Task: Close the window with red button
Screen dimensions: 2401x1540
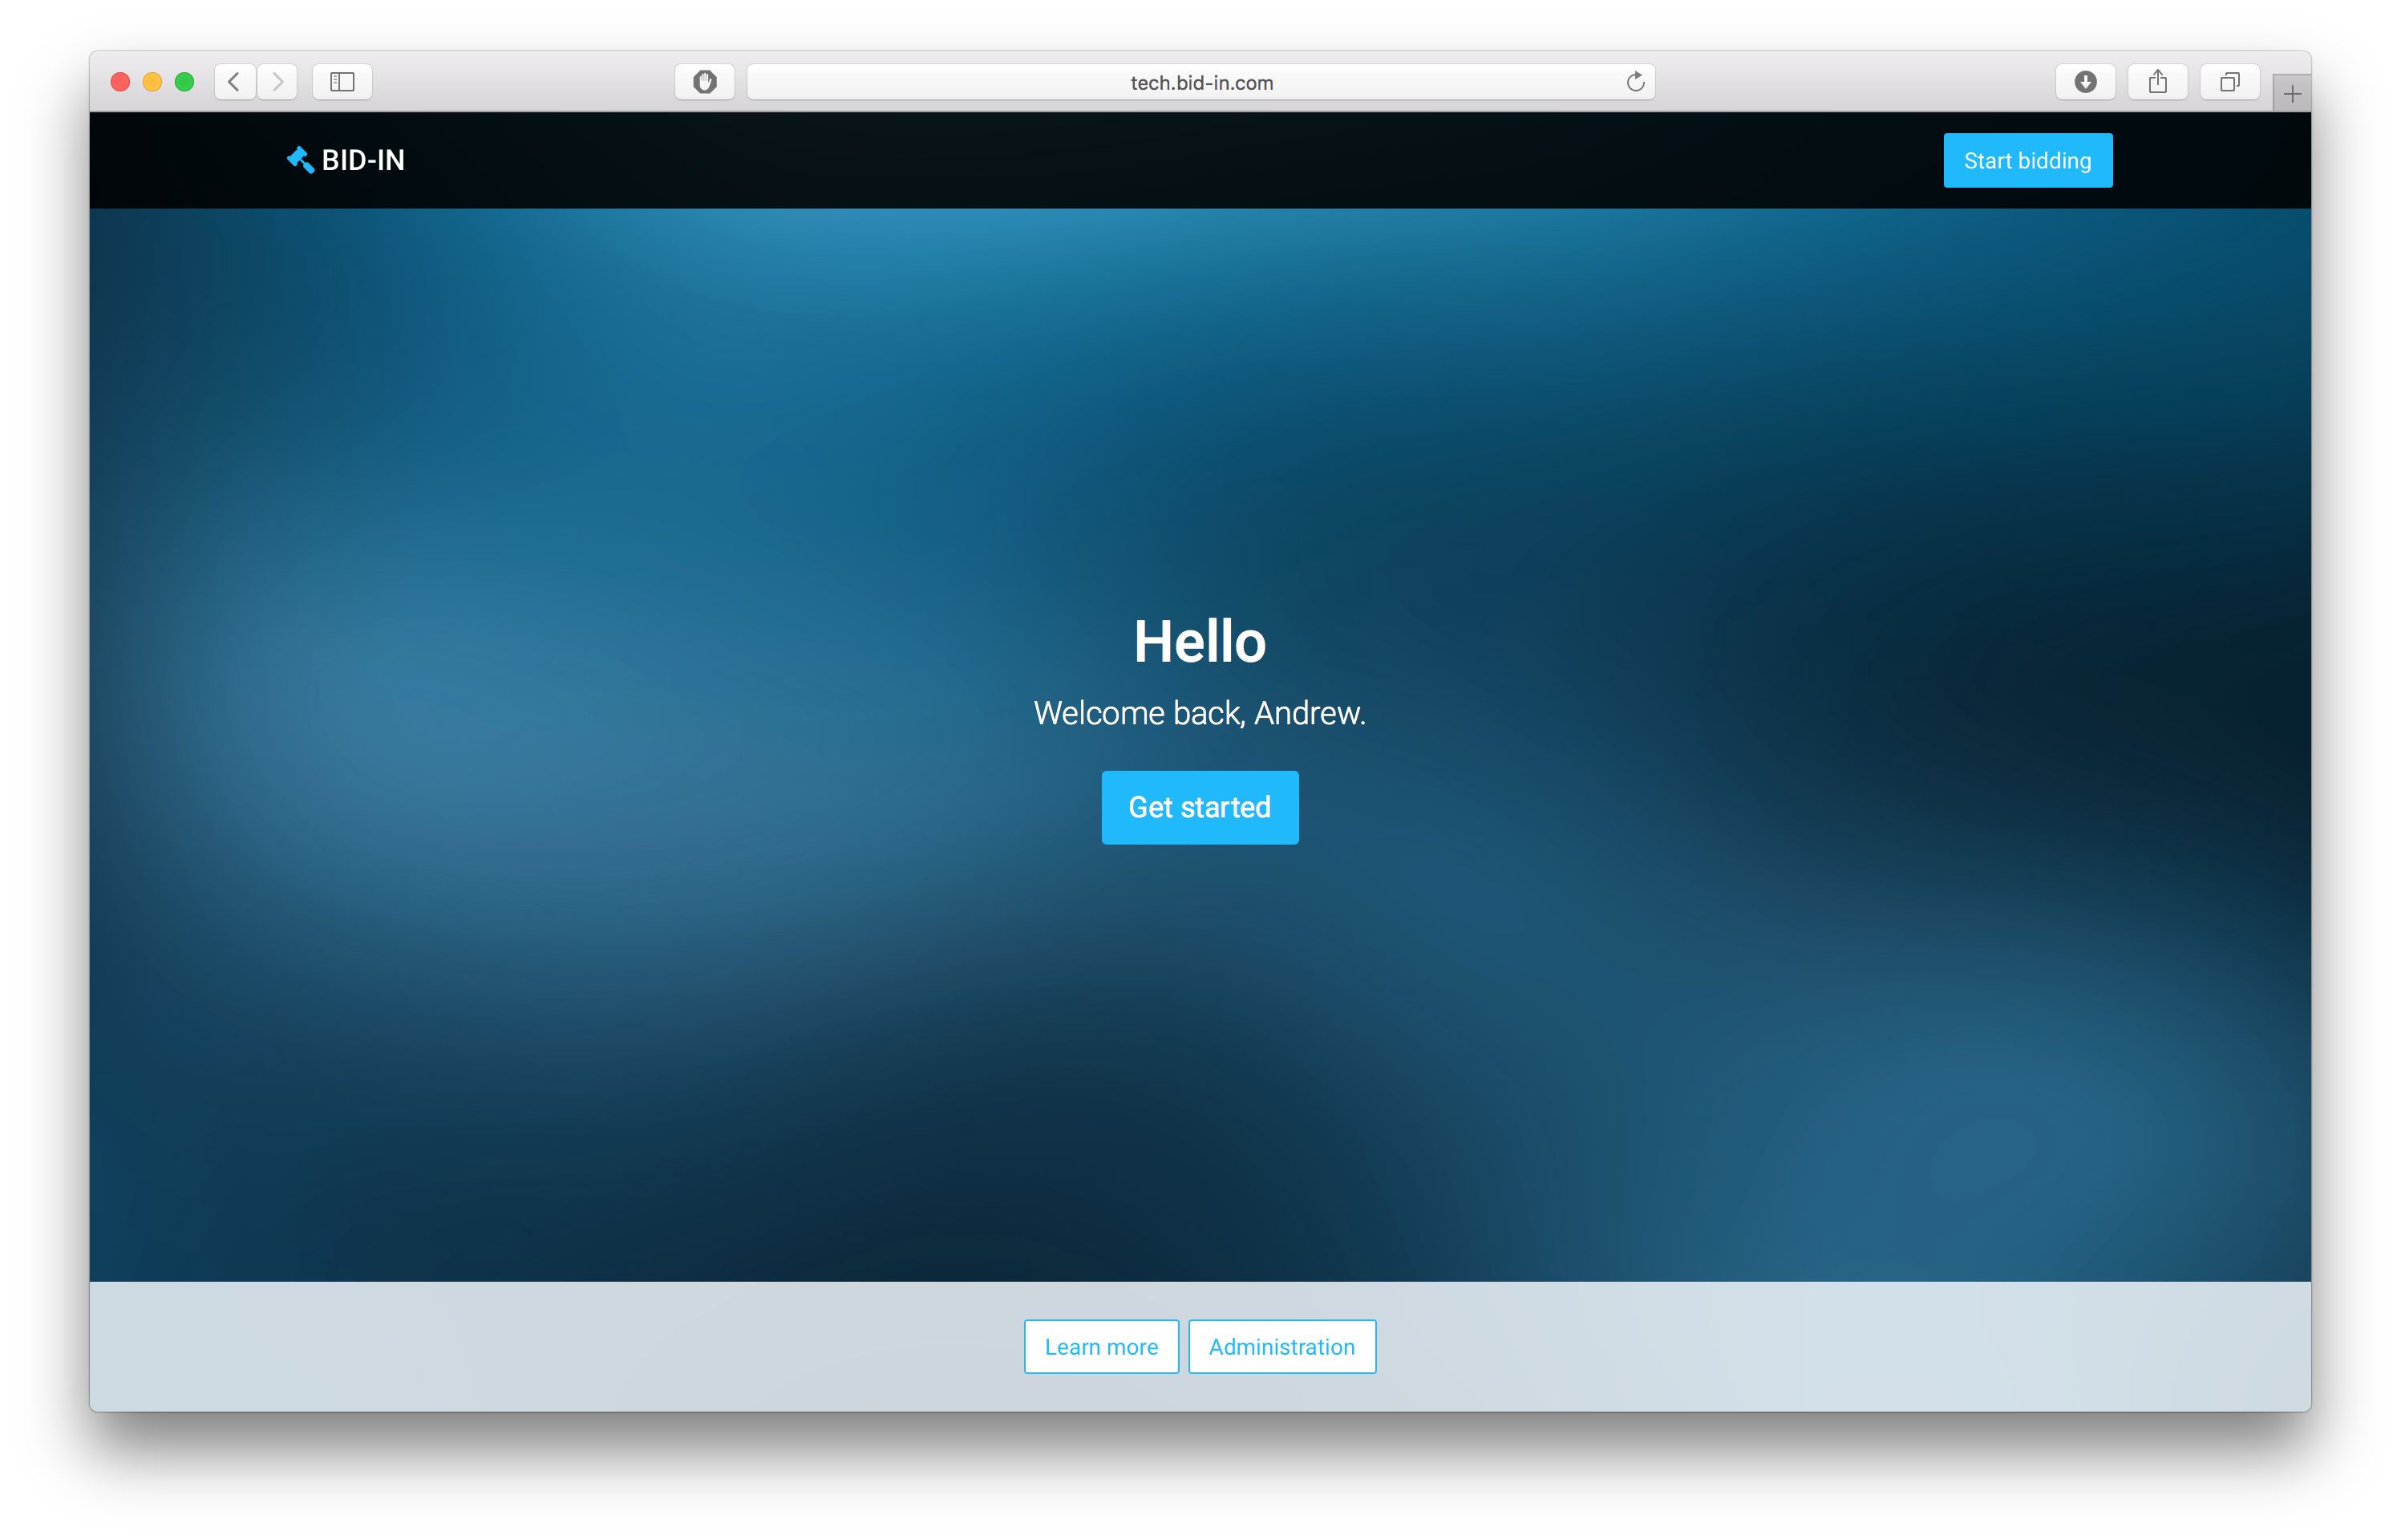Action: tap(121, 82)
